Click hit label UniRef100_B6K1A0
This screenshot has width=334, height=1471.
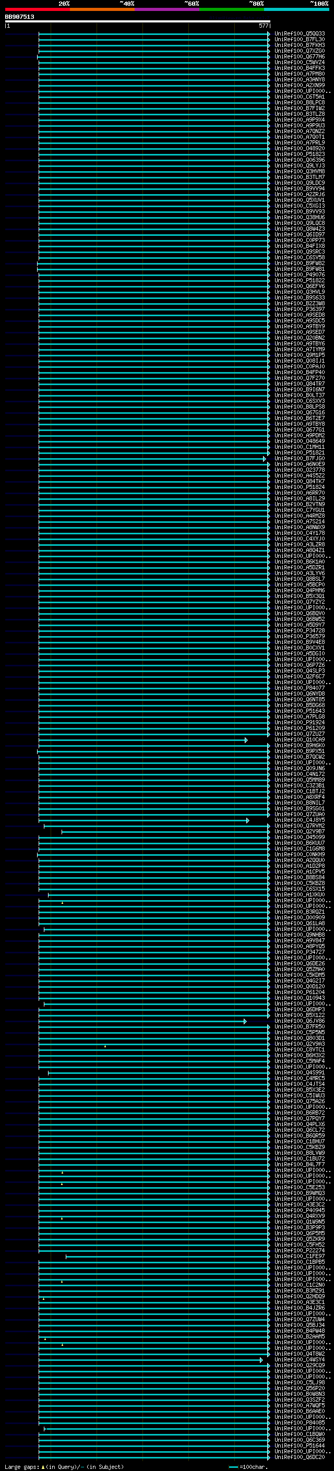300,562
